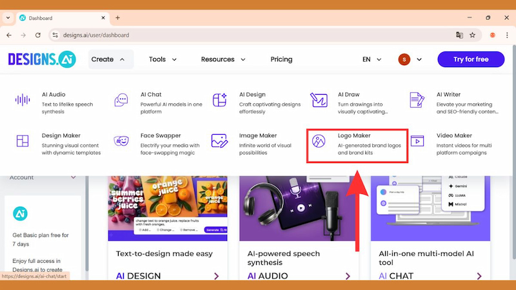This screenshot has width=516, height=290.
Task: Open AI Draw from menu title
Action: coord(349,94)
